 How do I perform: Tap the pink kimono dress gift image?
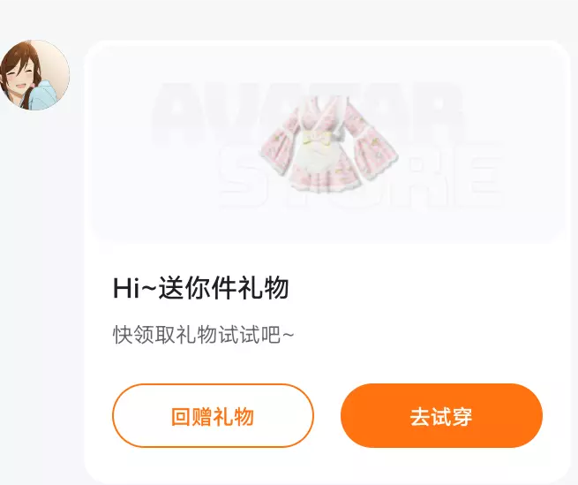(329, 144)
